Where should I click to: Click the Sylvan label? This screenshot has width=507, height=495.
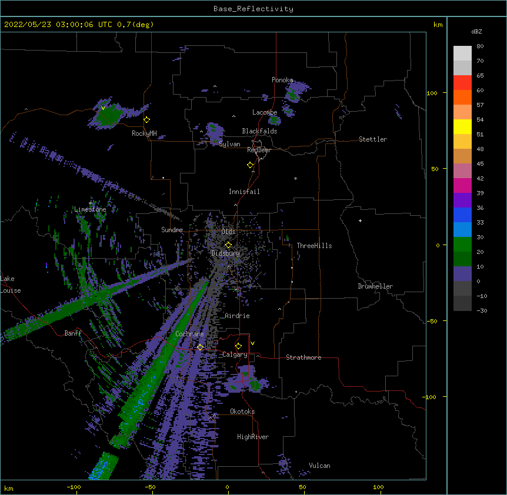[229, 144]
